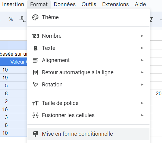
Task: Open the Aide menu
Action: point(140,4)
